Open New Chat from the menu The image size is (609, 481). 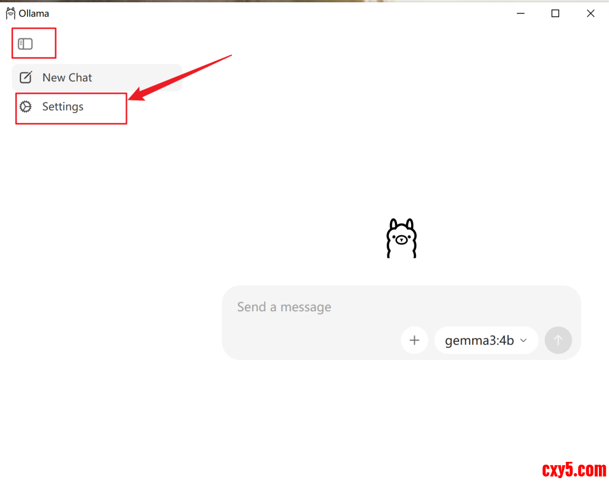coord(67,77)
